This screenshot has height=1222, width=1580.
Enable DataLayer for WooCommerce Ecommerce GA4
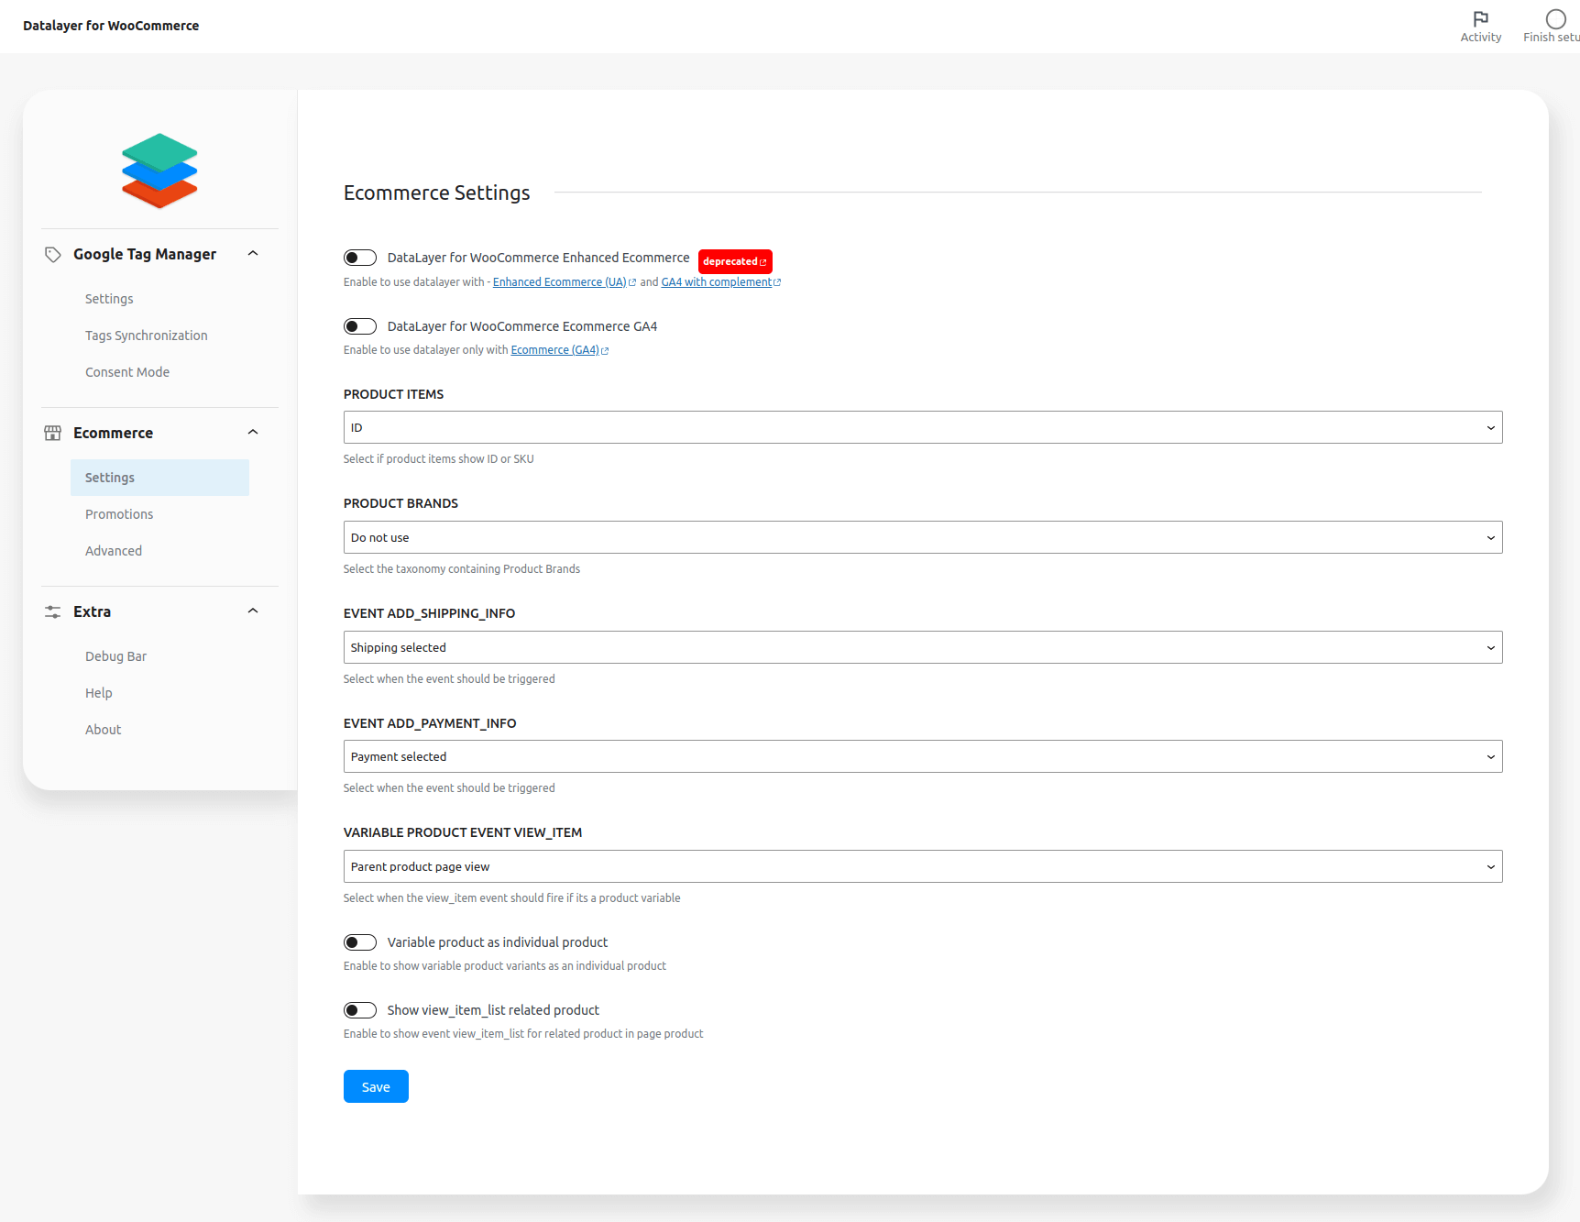click(x=360, y=325)
